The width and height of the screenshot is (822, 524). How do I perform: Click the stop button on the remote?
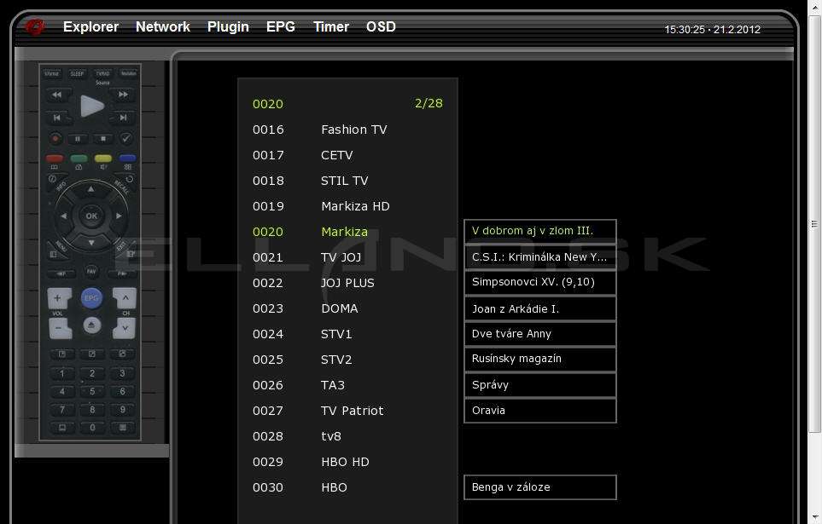[x=103, y=139]
